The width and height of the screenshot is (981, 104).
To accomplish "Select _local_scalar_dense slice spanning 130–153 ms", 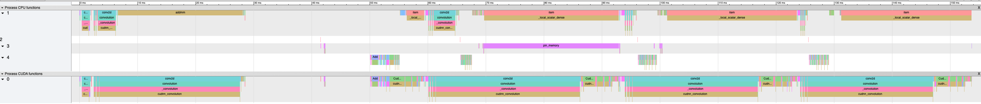I will pos(906,18).
